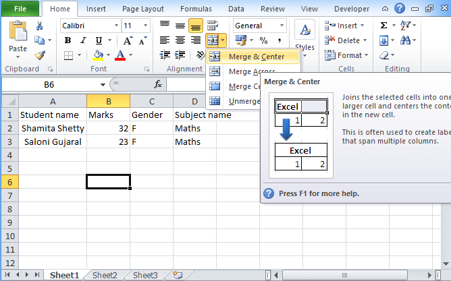
Task: Click the Insert Function fx icon
Action: tap(158, 84)
